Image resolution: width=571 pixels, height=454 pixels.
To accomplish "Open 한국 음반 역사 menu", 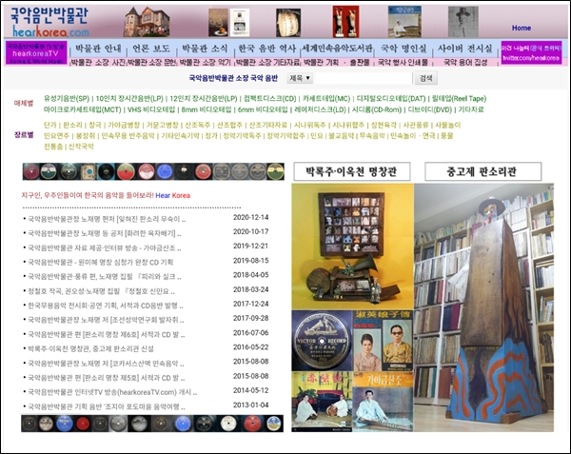I will [x=266, y=49].
